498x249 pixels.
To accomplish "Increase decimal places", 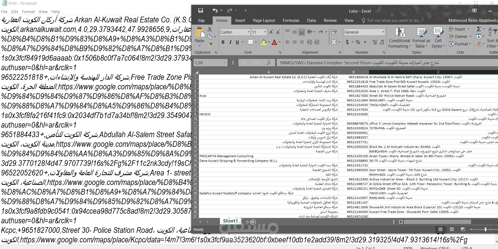I will tap(375, 42).
